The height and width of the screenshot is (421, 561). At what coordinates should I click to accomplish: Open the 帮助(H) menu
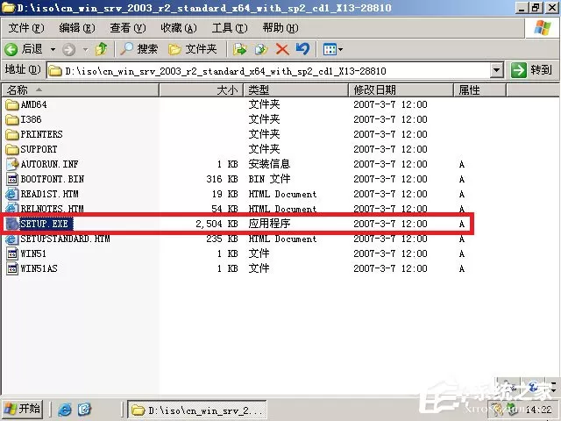(280, 27)
